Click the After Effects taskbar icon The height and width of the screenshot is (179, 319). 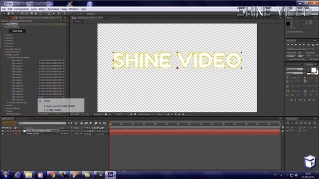110,175
